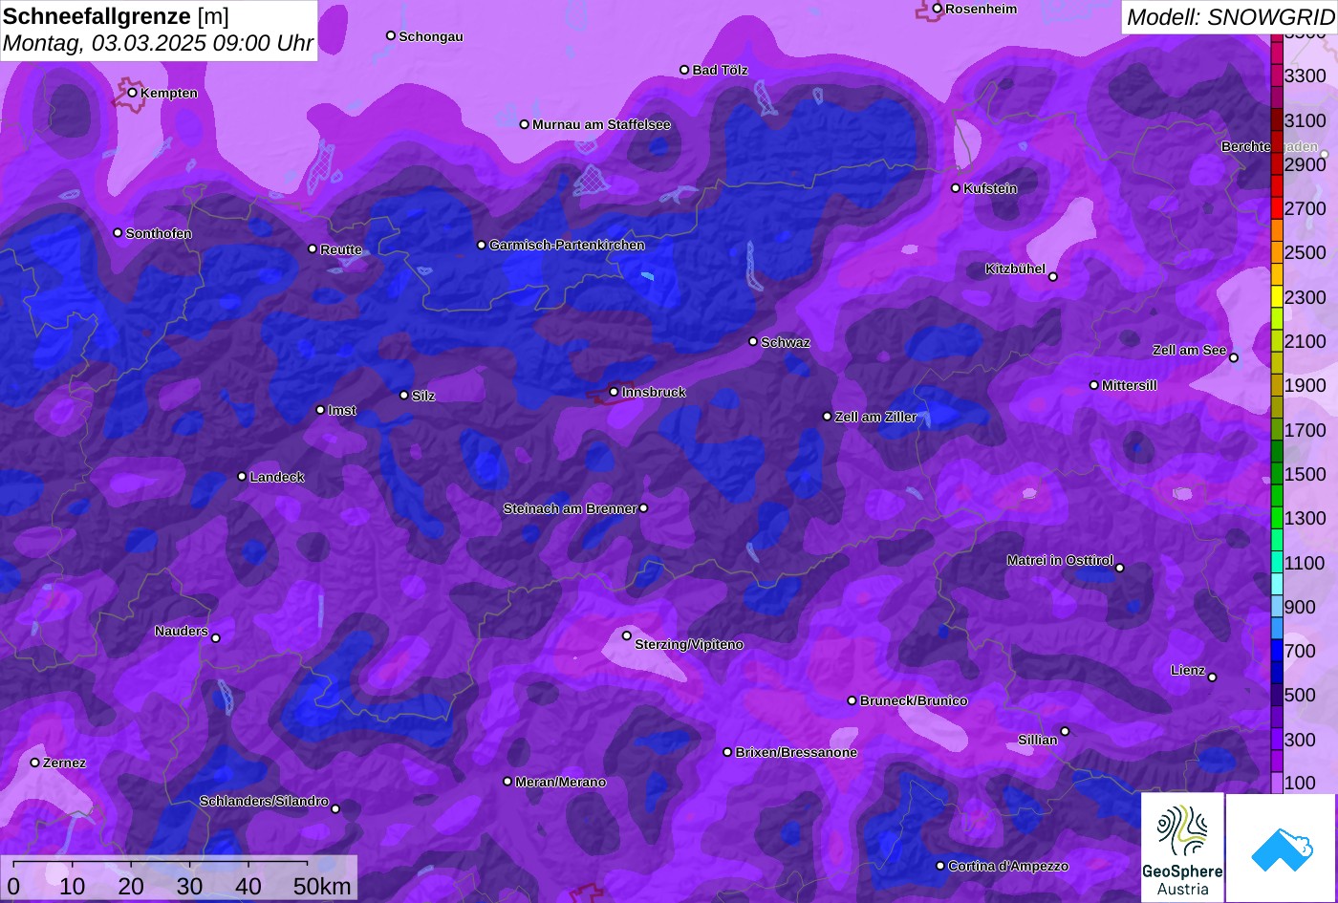Select the Cortina d'Ampezzo marker dot
The image size is (1338, 903).
pyautogui.click(x=940, y=866)
